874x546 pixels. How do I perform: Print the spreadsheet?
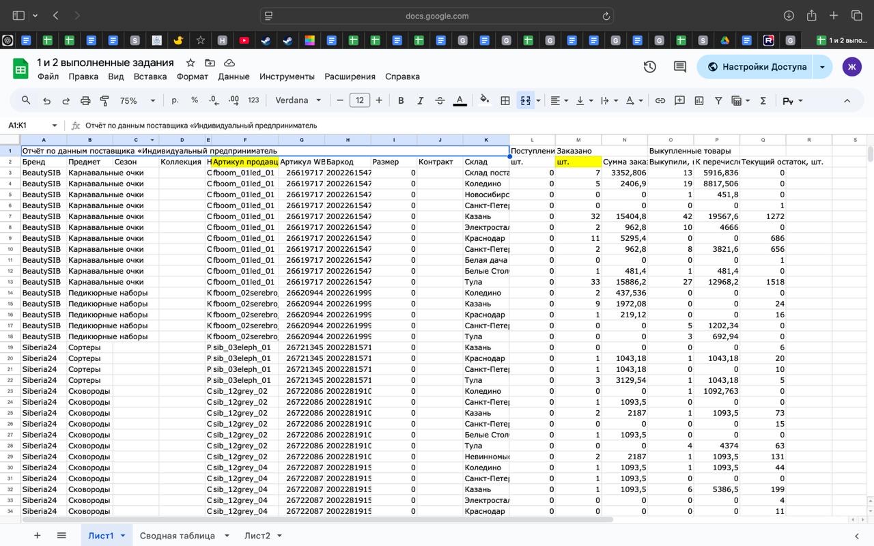pos(85,100)
